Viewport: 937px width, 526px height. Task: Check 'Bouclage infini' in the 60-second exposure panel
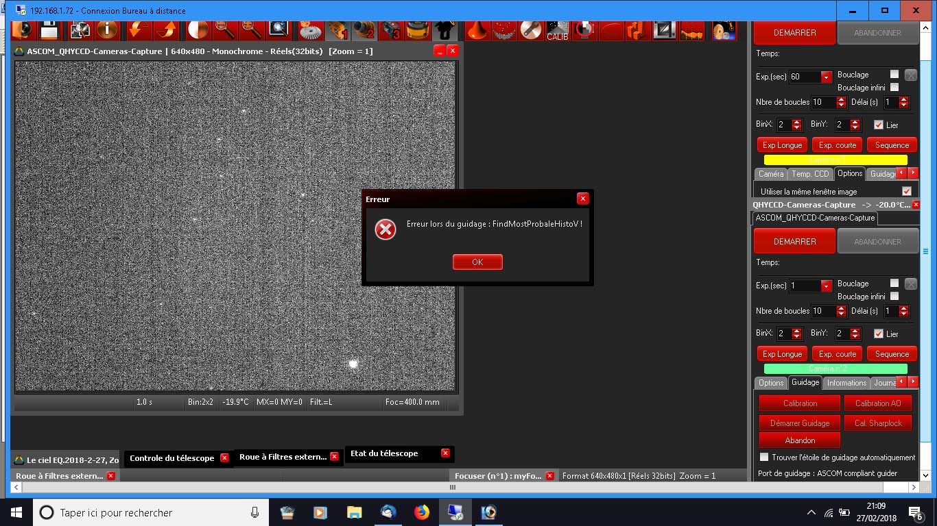[894, 88]
